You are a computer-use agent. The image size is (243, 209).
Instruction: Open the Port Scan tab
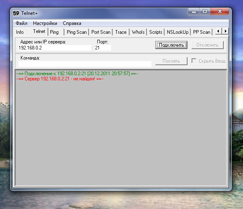pos(101,32)
